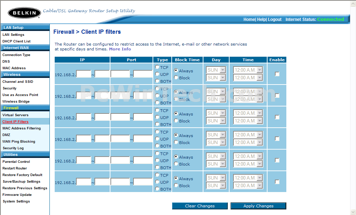Select UDP type in fourth filter row
The width and height of the screenshot is (356, 215).
tap(157, 138)
